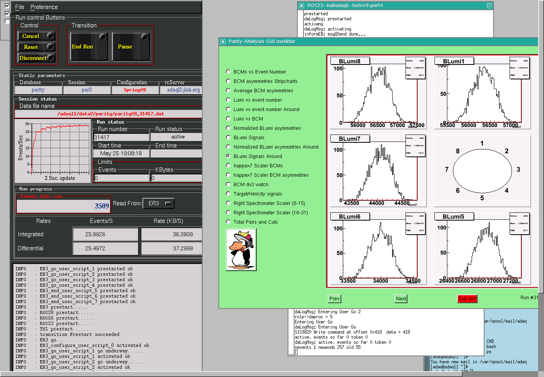Click the KBytes limit input field
Viewport: 544px width, 377px height.
coord(177,178)
